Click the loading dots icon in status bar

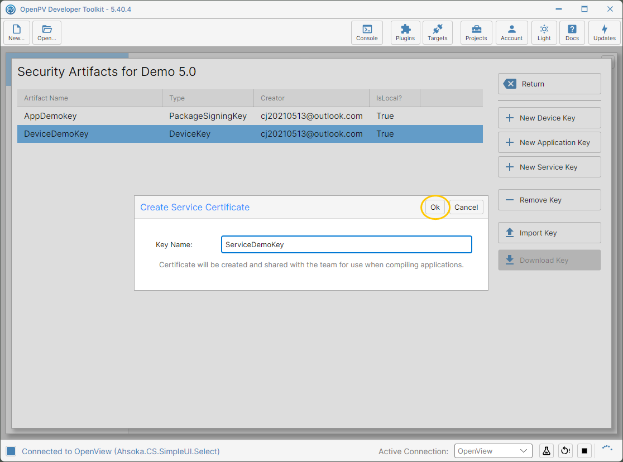tap(607, 447)
